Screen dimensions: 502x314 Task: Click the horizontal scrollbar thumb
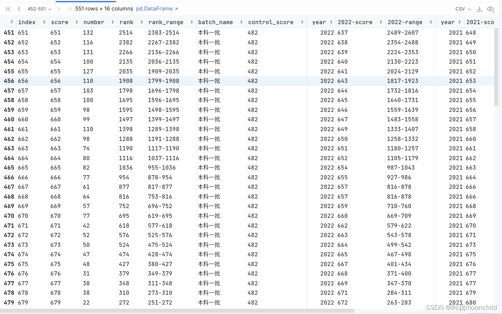tap(177, 311)
